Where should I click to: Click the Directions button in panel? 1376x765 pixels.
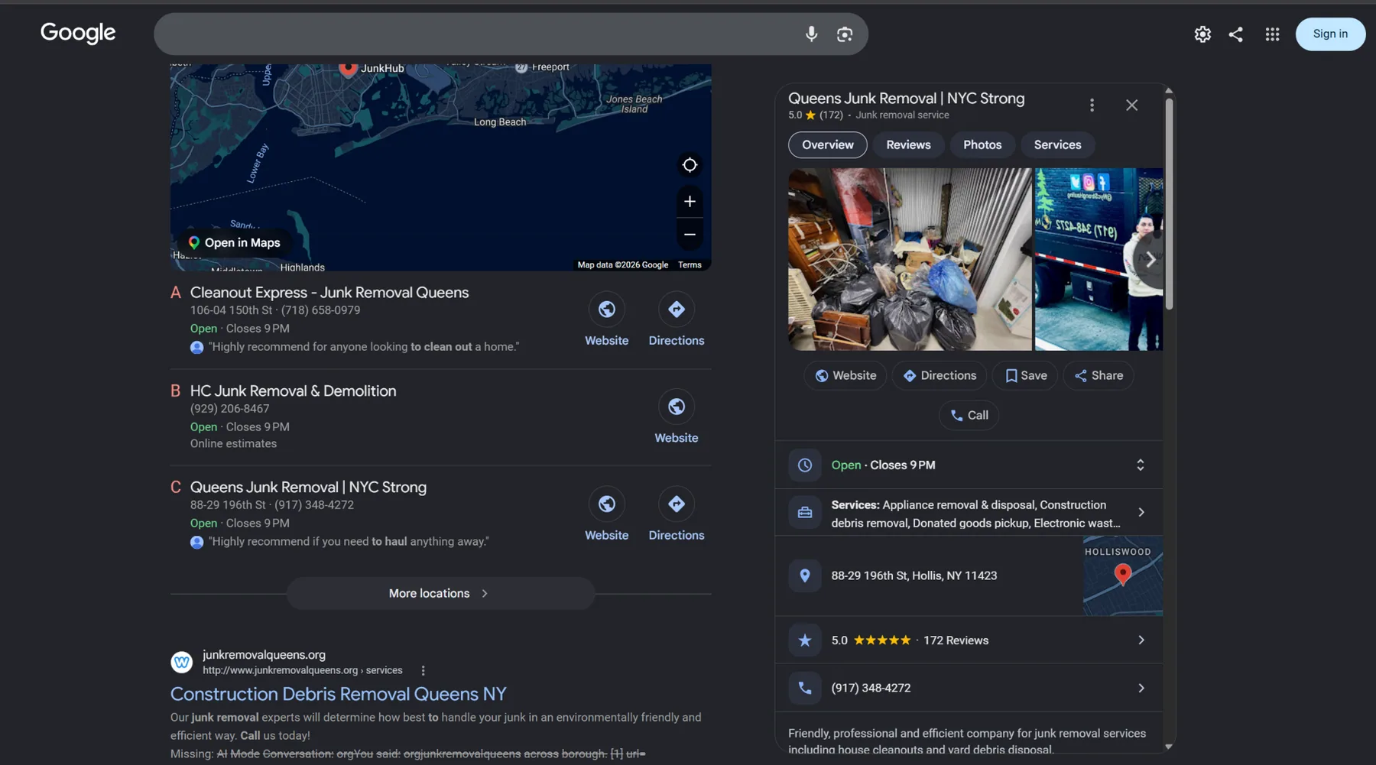[940, 376]
